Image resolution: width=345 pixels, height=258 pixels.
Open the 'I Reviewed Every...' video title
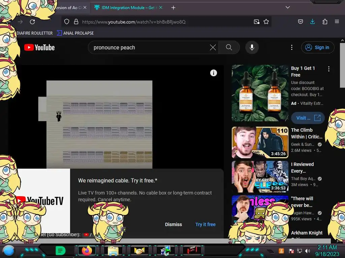[x=302, y=168]
